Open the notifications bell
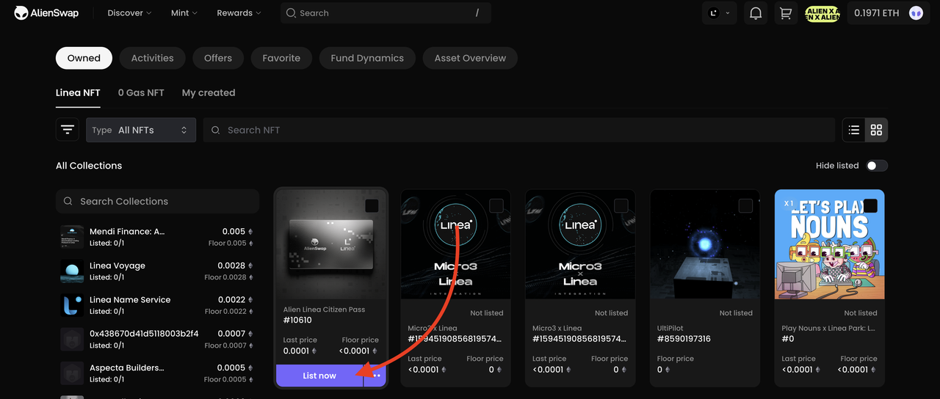940x399 pixels. 755,13
